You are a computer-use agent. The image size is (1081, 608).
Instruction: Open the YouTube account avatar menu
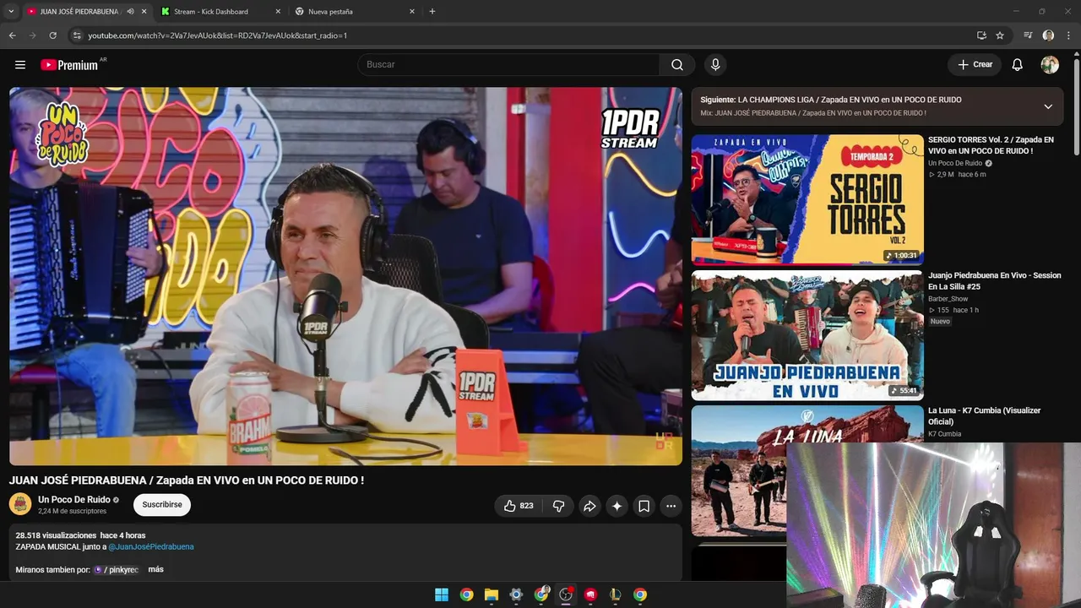1050,65
